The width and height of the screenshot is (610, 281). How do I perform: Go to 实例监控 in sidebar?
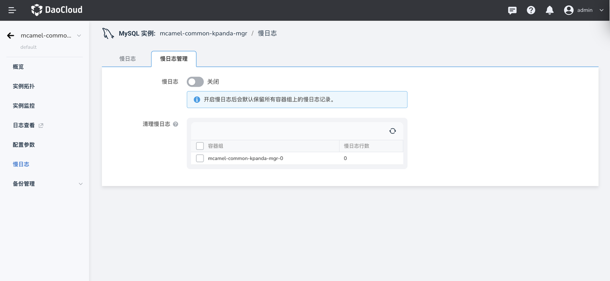click(24, 106)
